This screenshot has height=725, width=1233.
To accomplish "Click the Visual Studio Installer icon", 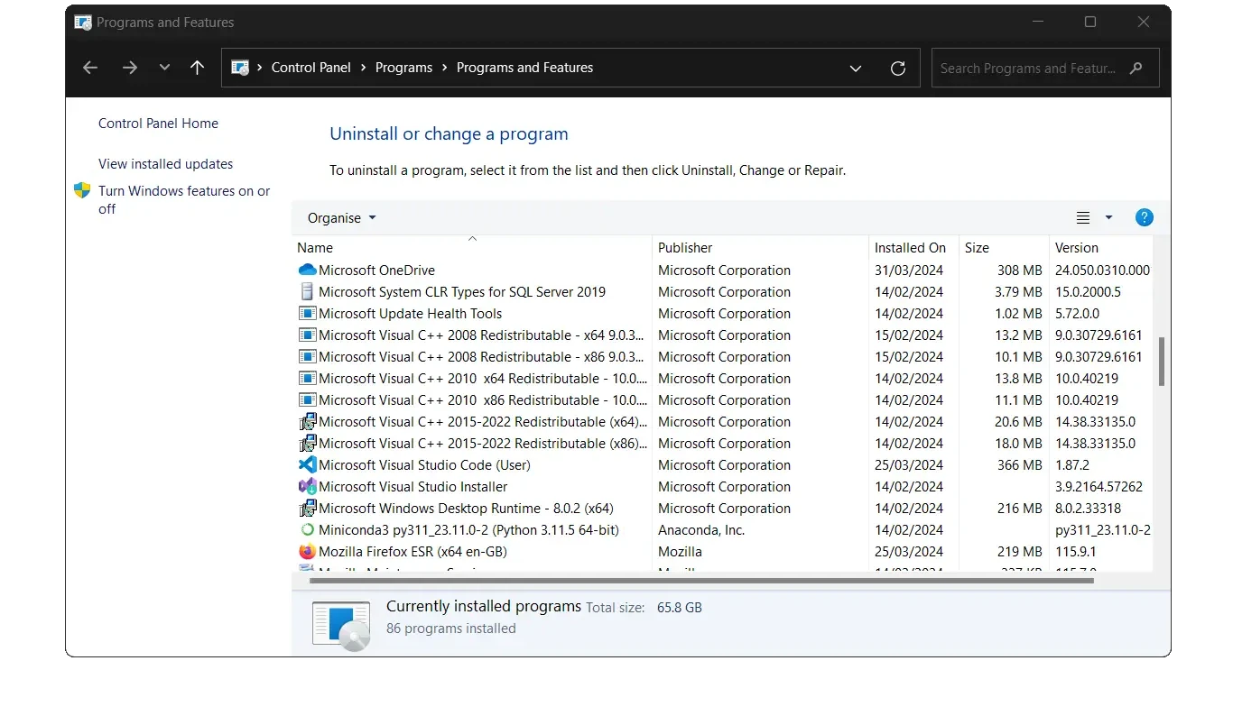I will tap(307, 486).
